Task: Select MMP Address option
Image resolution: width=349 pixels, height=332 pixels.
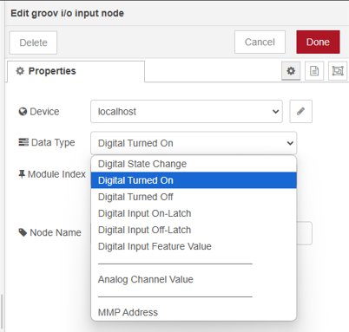Action: 194,312
